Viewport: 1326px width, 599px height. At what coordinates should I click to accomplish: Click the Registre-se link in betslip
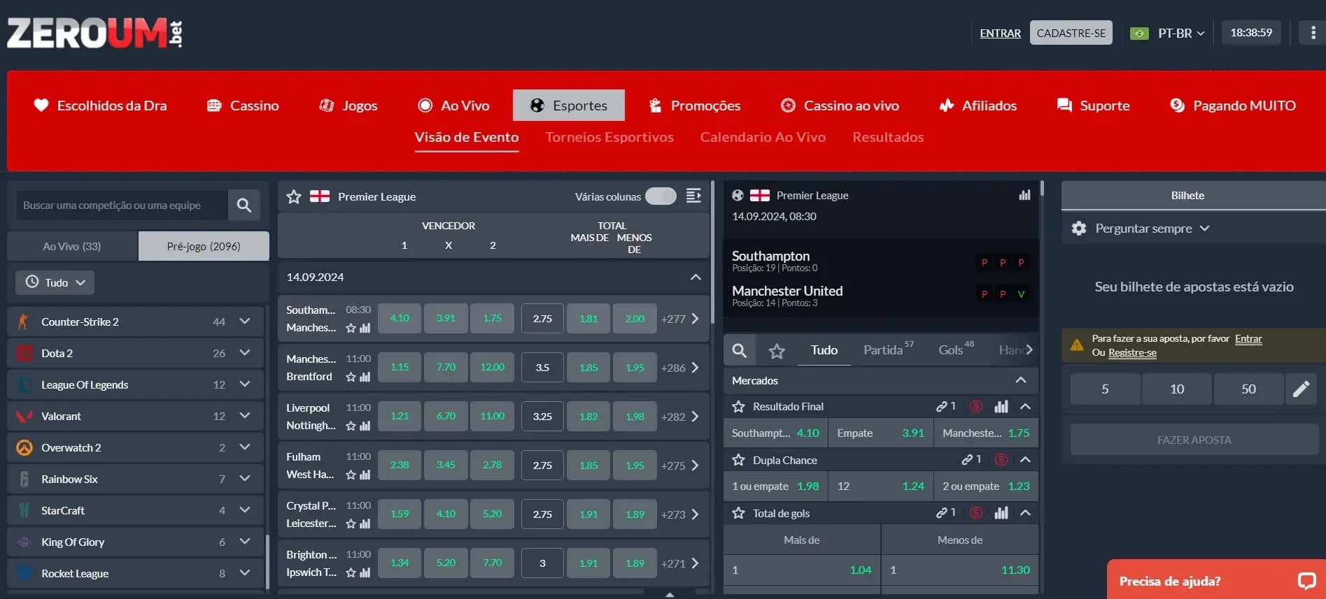[x=1132, y=352]
